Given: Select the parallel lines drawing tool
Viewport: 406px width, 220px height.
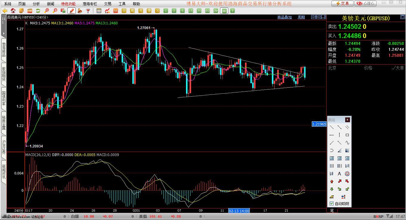Looking at the screenshot, I should [347, 127].
